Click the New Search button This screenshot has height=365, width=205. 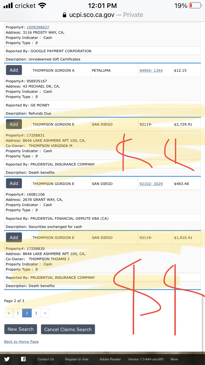[20, 329]
